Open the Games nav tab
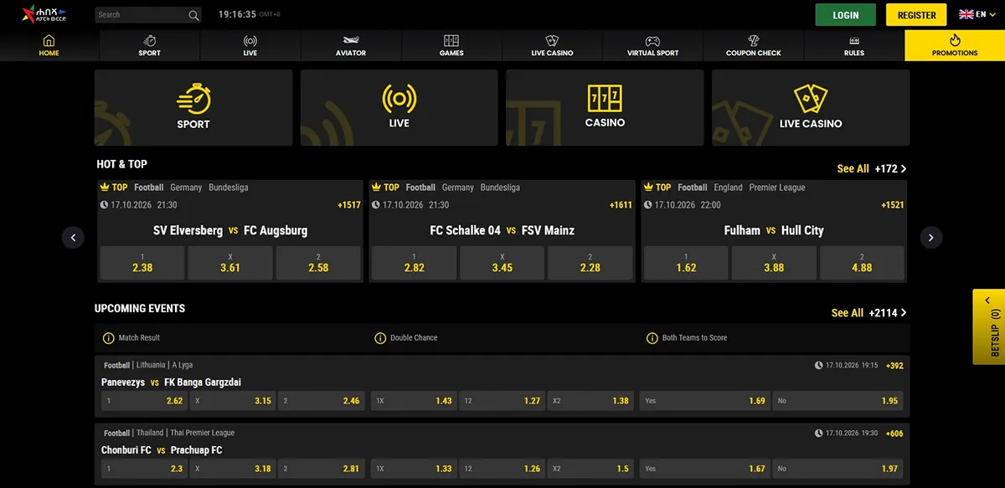 pyautogui.click(x=451, y=45)
